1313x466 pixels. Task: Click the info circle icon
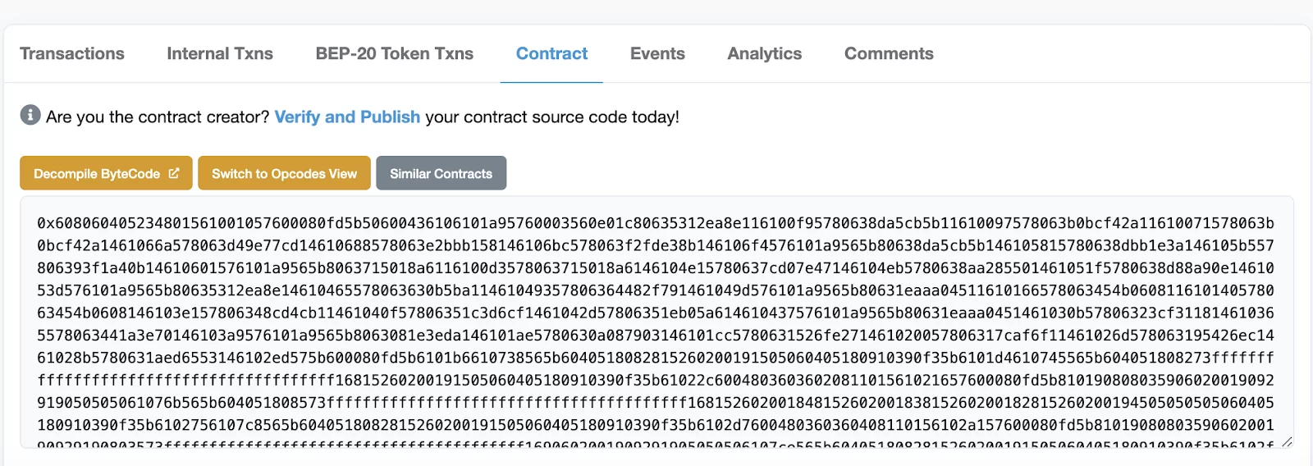[30, 115]
